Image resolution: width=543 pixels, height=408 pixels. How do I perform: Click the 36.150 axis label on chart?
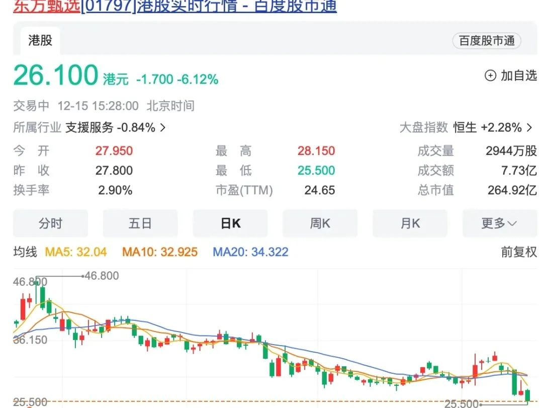tap(30, 340)
